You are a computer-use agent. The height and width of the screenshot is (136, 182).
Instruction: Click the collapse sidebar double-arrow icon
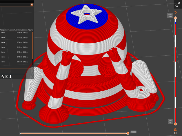(177, 5)
